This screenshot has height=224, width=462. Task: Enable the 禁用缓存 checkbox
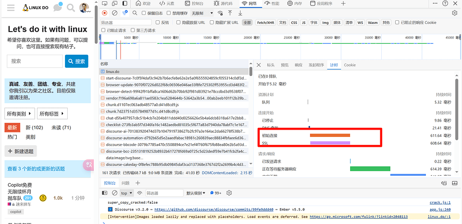(x=169, y=13)
